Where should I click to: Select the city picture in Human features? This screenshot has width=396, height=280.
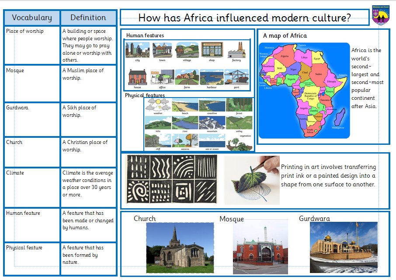click(x=137, y=50)
